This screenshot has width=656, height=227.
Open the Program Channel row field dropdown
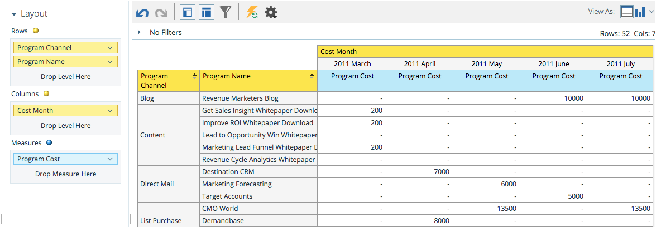109,48
